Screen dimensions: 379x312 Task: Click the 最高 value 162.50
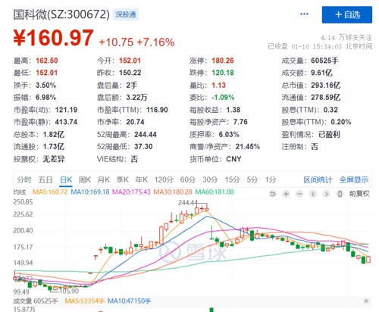[x=47, y=61]
